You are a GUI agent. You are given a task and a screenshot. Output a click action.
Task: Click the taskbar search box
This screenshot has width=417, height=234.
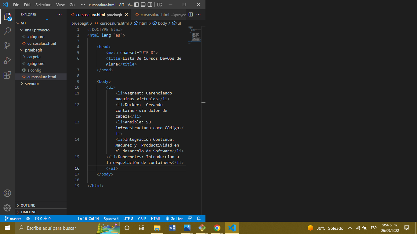(67, 228)
